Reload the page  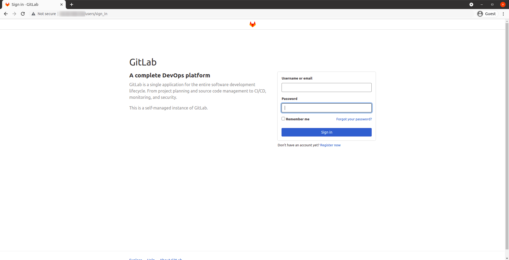(x=23, y=14)
